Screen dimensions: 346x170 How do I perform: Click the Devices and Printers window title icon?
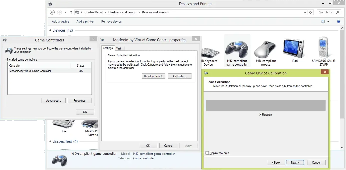point(50,4)
